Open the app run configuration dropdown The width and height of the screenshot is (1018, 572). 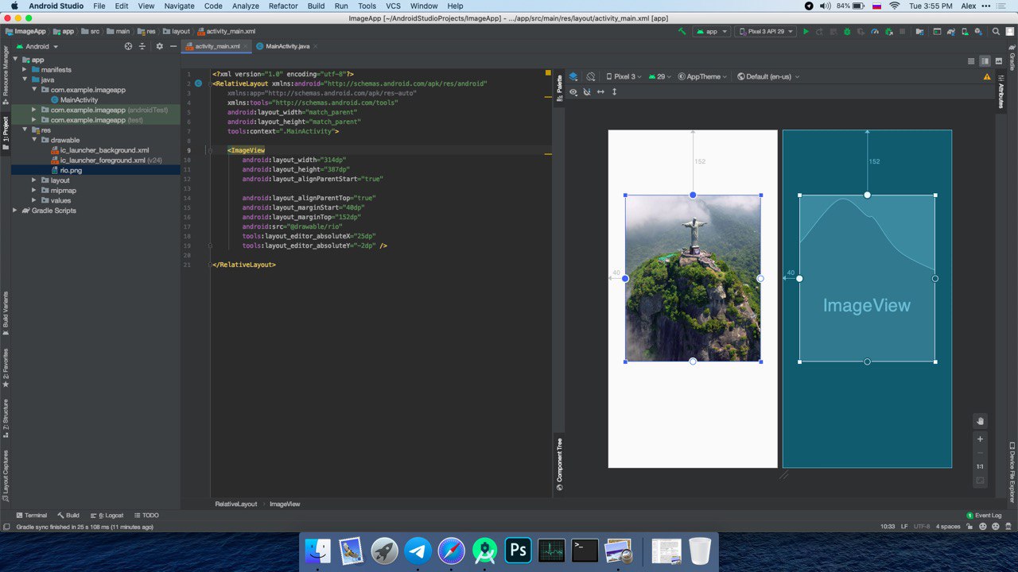(x=712, y=32)
